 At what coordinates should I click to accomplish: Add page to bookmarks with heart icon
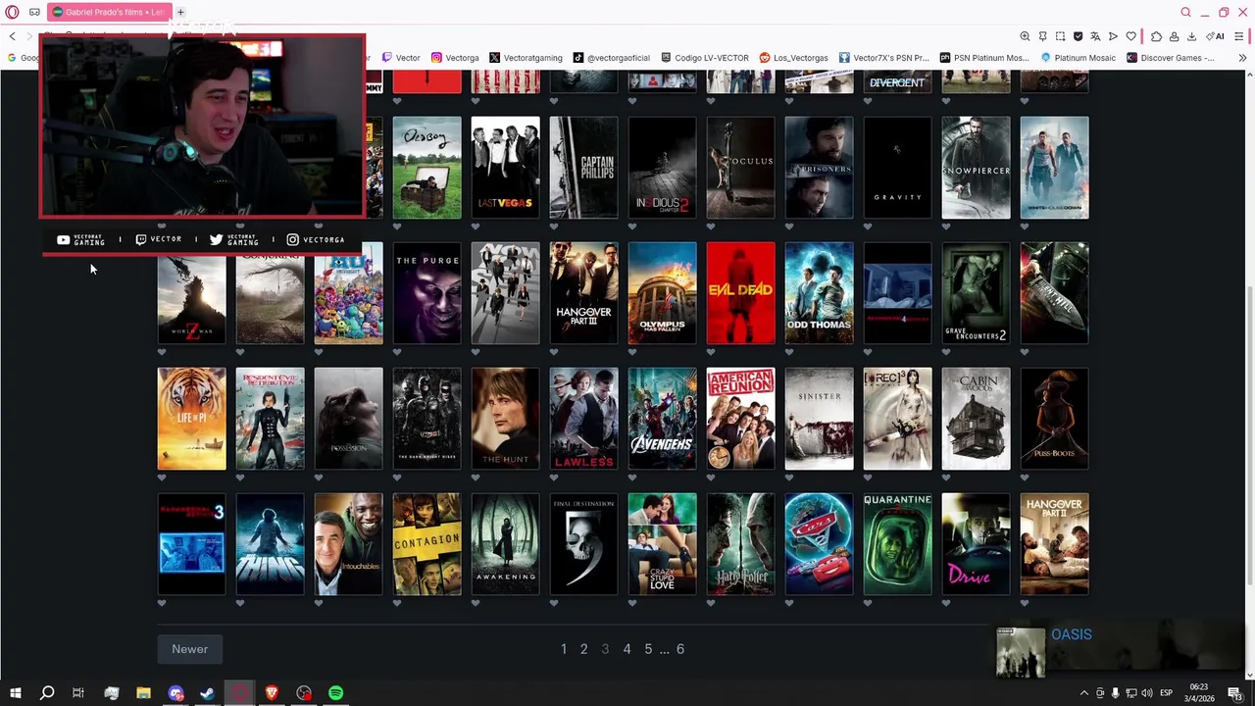coord(1130,36)
